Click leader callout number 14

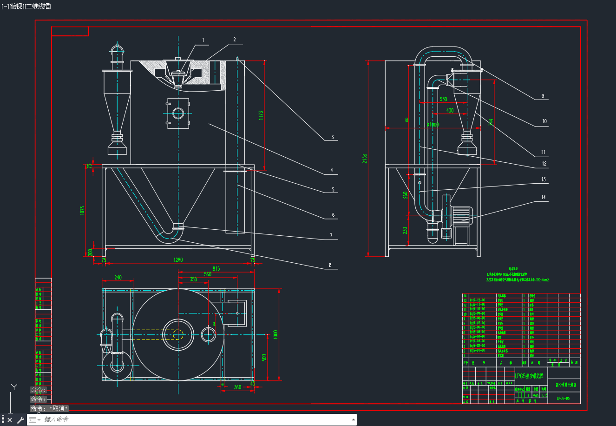pyautogui.click(x=544, y=197)
